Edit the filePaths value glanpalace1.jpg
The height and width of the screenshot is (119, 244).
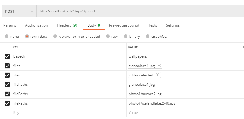tap(184, 85)
